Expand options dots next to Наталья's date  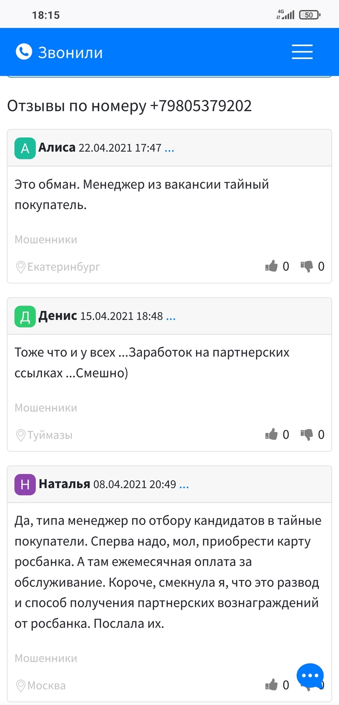coord(184,485)
